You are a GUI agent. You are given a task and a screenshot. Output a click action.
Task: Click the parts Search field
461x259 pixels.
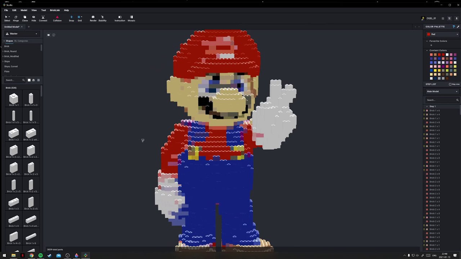coord(14,80)
